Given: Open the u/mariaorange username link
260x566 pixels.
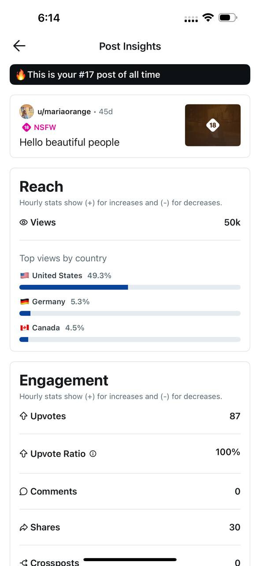Looking at the screenshot, I should [64, 111].
